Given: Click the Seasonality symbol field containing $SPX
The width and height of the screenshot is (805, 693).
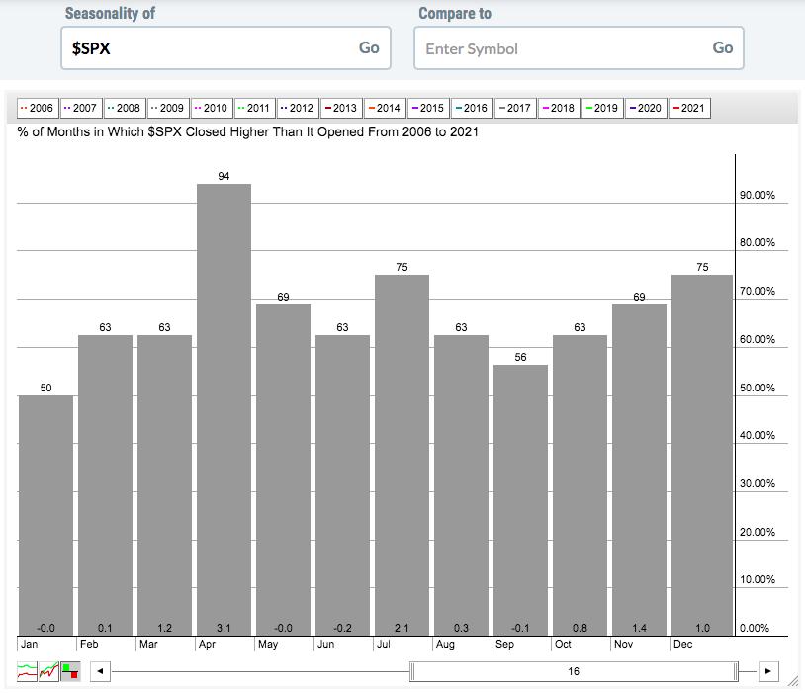Looking at the screenshot, I should tap(208, 47).
